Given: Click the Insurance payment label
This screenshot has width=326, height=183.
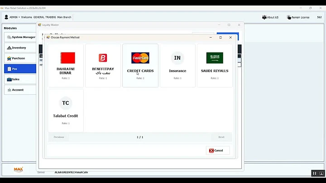Looking at the screenshot, I should pos(177,71).
